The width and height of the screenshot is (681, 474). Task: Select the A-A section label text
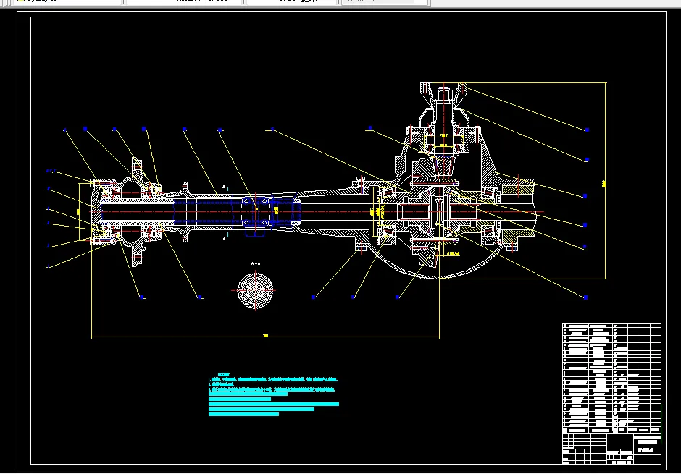point(256,263)
